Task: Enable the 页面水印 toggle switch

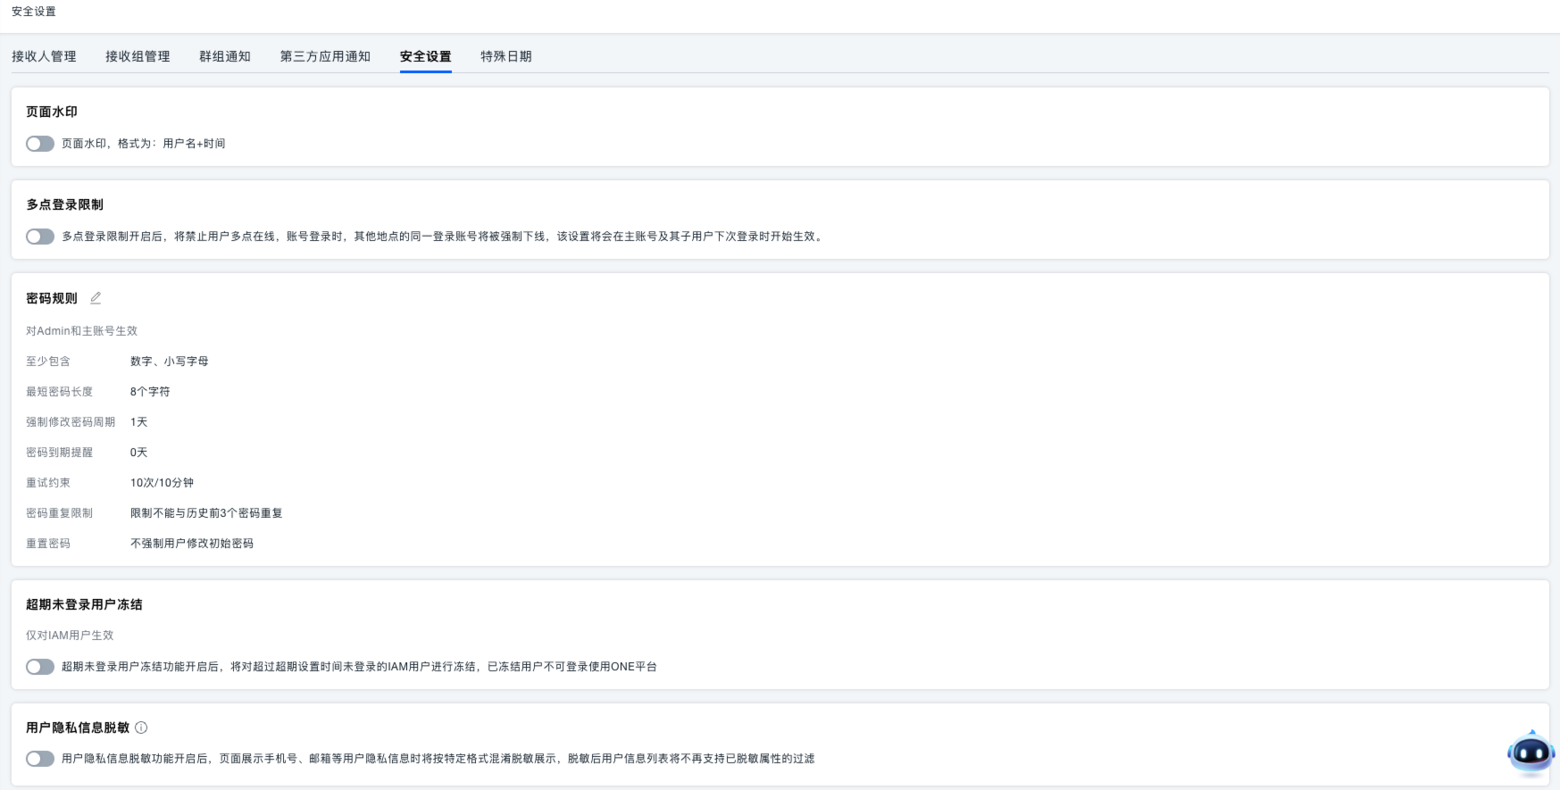Action: 40,144
